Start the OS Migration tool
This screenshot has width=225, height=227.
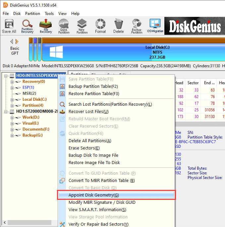click(x=155, y=26)
